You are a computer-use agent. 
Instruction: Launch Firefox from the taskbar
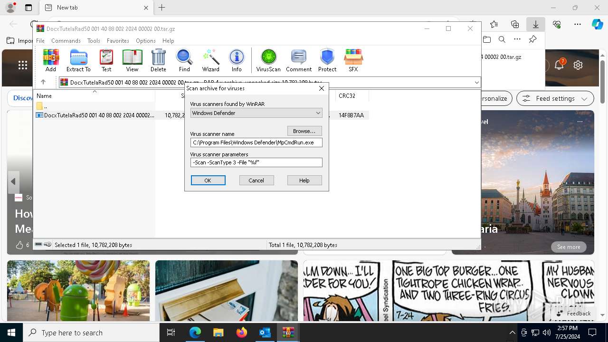(241, 332)
